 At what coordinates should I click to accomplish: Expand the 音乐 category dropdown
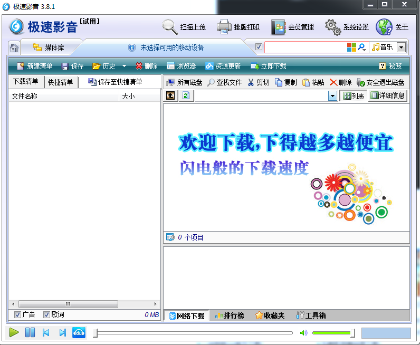coord(401,47)
